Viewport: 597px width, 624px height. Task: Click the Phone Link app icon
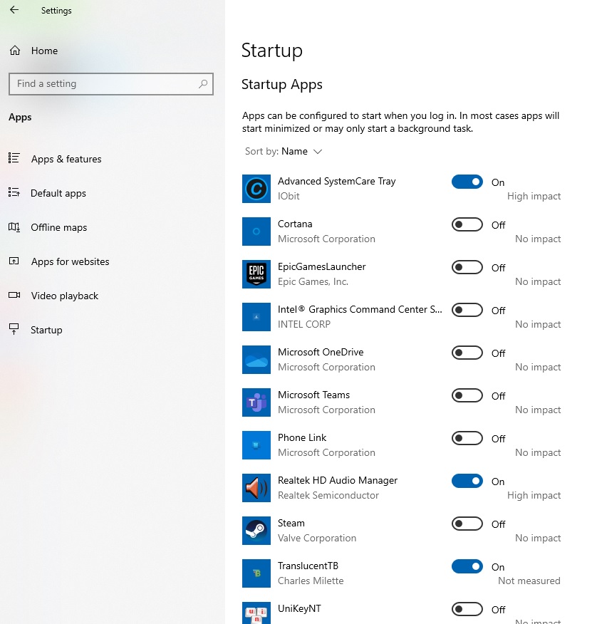click(256, 445)
